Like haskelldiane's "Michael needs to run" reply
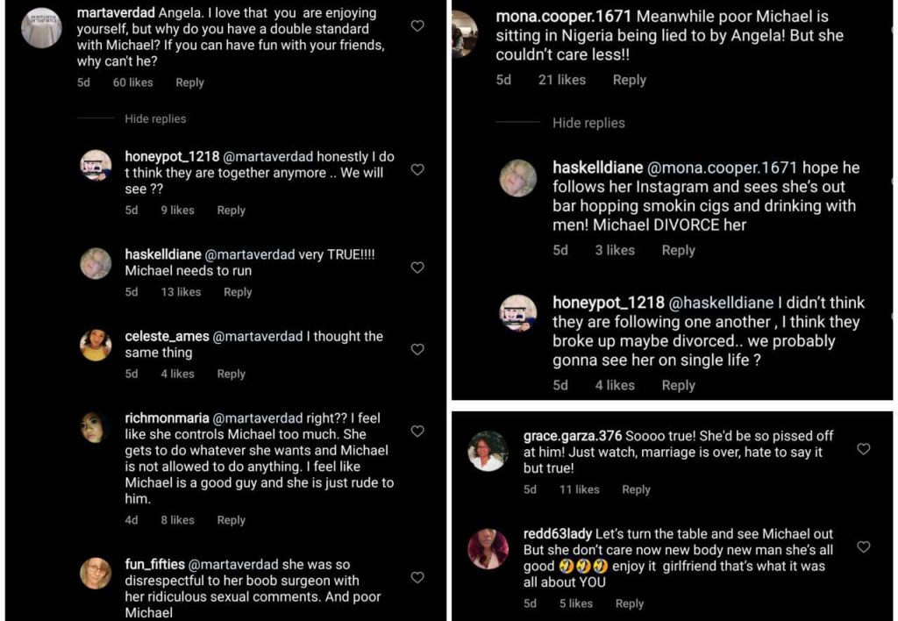898x621 pixels. (x=417, y=268)
